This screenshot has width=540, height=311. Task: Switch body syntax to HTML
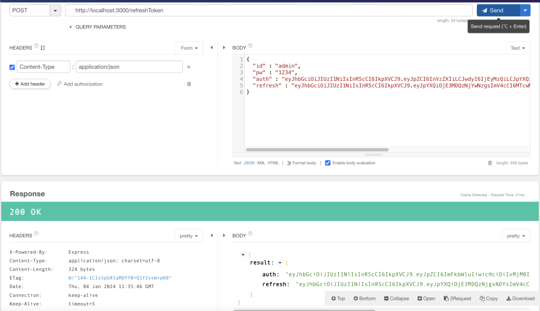[x=273, y=163]
